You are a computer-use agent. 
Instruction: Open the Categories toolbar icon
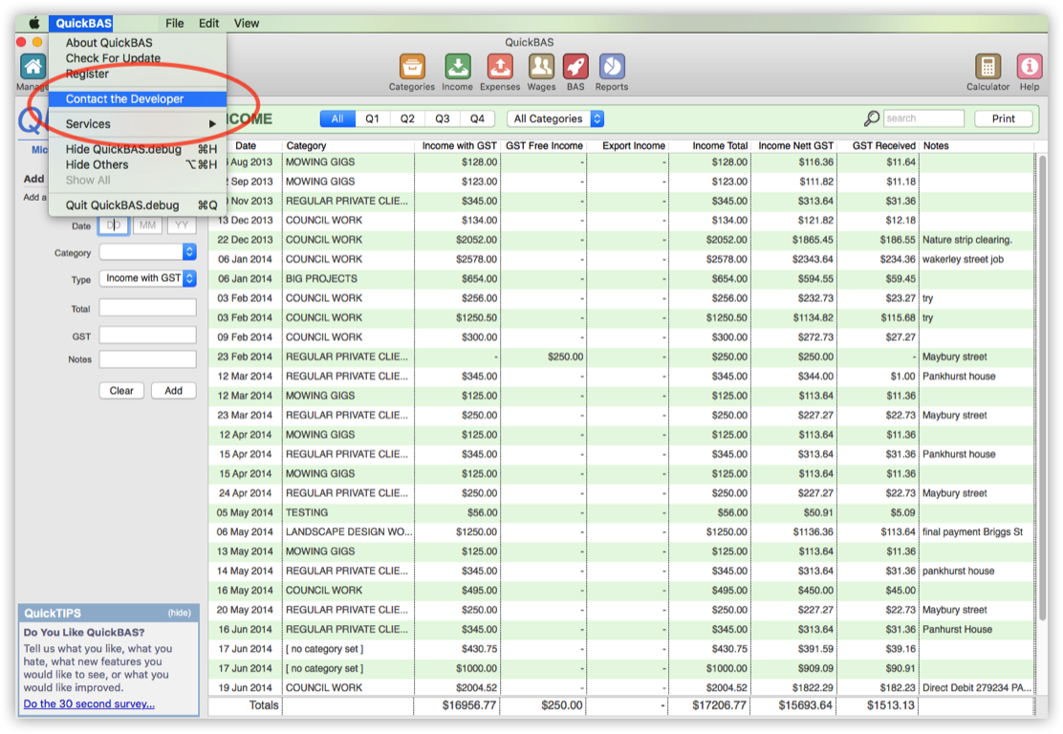412,67
